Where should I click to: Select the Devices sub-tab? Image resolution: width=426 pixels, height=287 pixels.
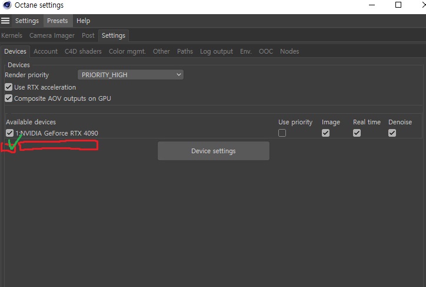pyautogui.click(x=15, y=51)
